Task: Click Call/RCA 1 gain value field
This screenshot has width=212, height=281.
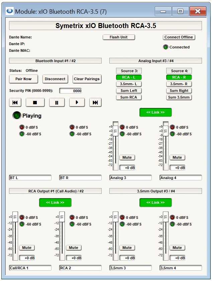Action: tap(27, 258)
